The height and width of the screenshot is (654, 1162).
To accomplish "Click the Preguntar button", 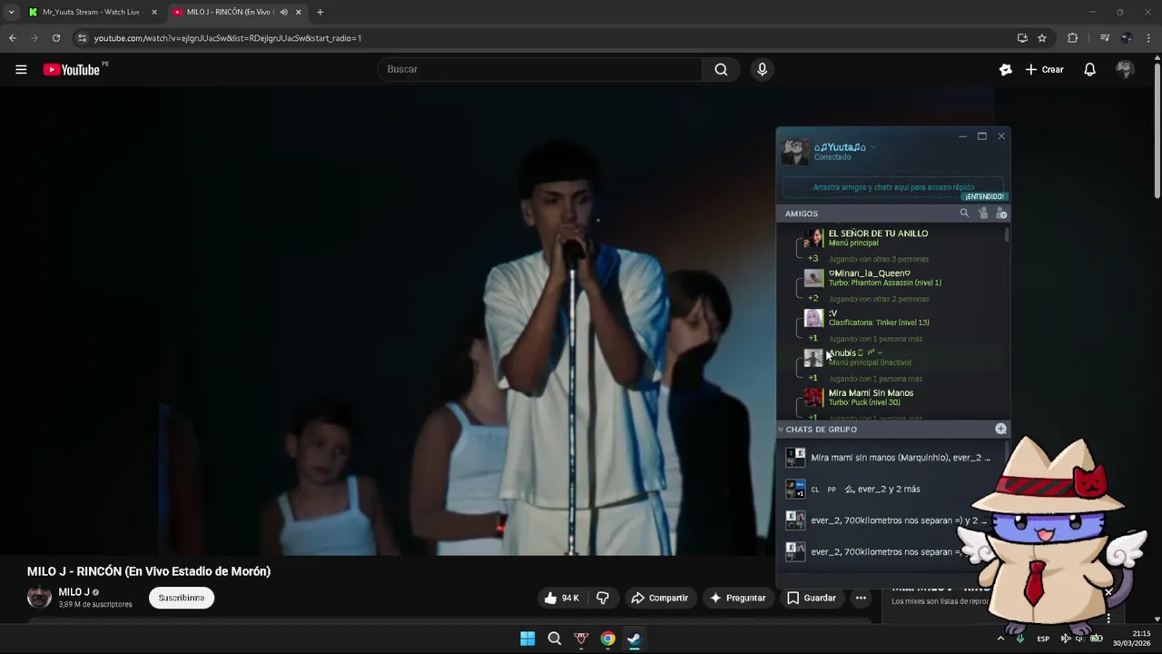I will [738, 598].
